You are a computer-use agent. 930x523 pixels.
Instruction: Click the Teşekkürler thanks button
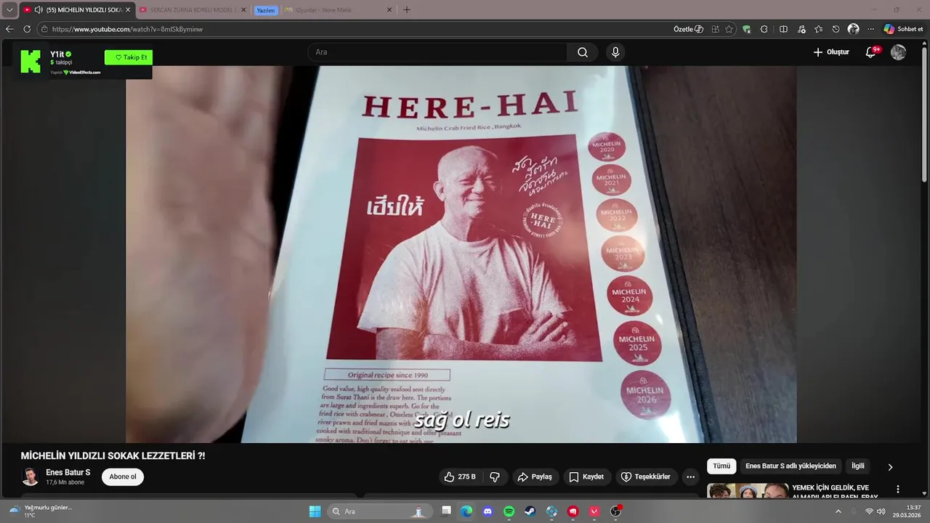pos(645,477)
